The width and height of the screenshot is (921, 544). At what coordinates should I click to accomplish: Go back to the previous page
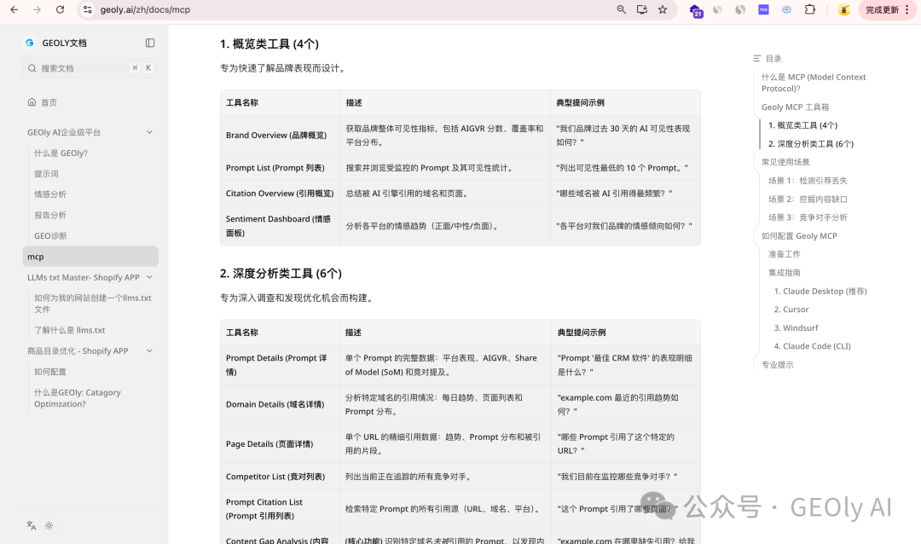(x=14, y=9)
